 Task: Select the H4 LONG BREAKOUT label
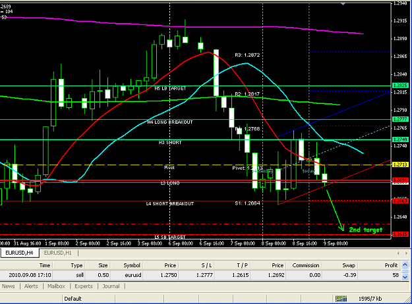pyautogui.click(x=169, y=122)
